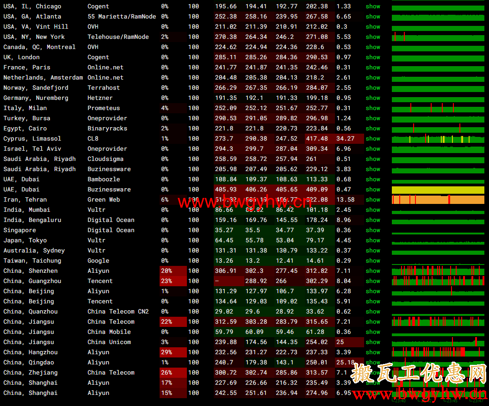This screenshot has width=489, height=406.
Task: Open show link for Montreal OVH
Action: 373,47
